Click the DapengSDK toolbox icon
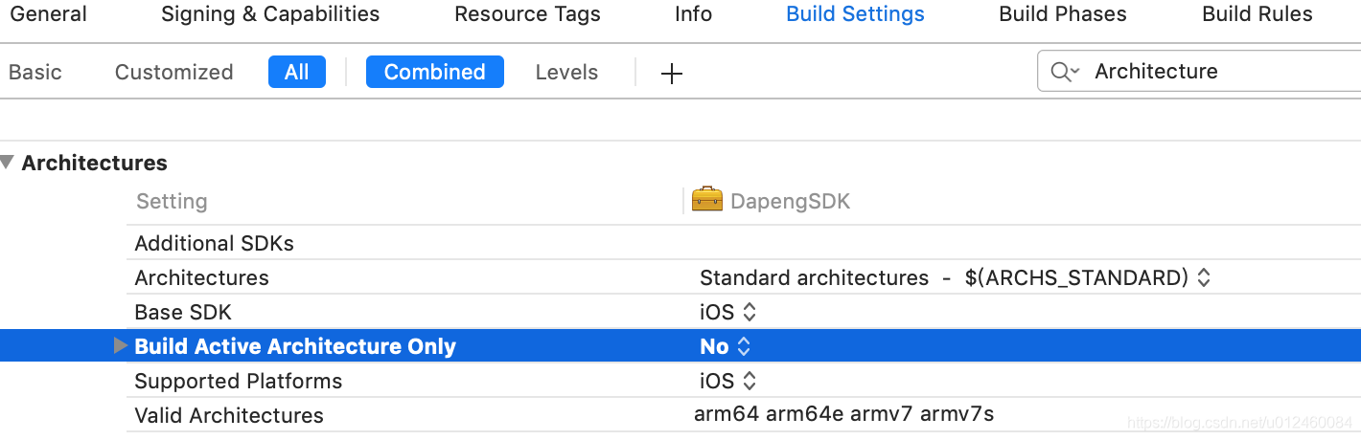 point(706,200)
